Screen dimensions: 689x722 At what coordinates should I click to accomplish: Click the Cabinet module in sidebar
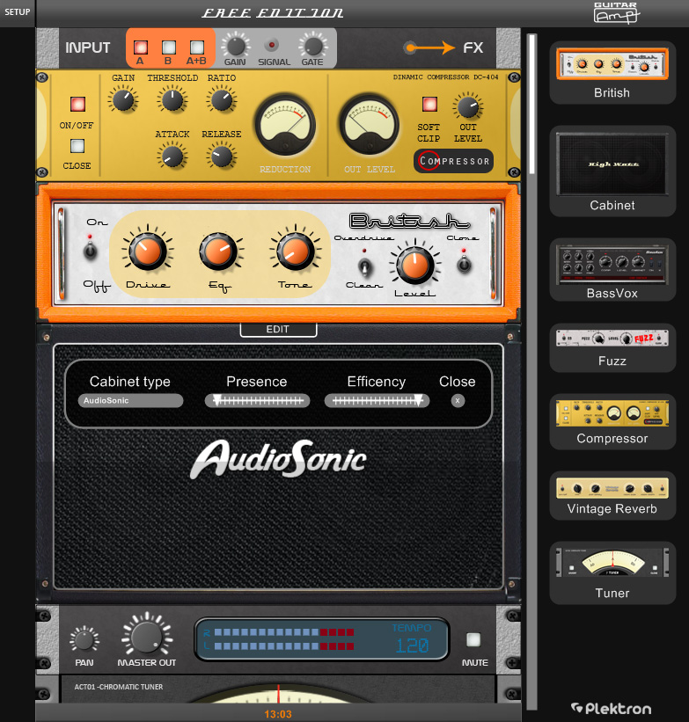(612, 164)
